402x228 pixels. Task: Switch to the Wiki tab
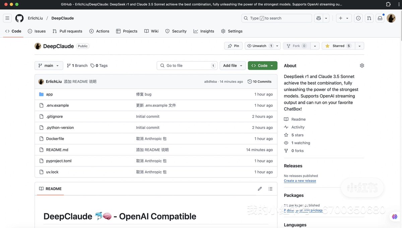[151, 31]
